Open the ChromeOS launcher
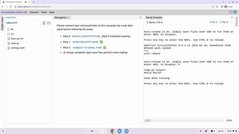The width and height of the screenshot is (239, 134). click(x=3, y=131)
